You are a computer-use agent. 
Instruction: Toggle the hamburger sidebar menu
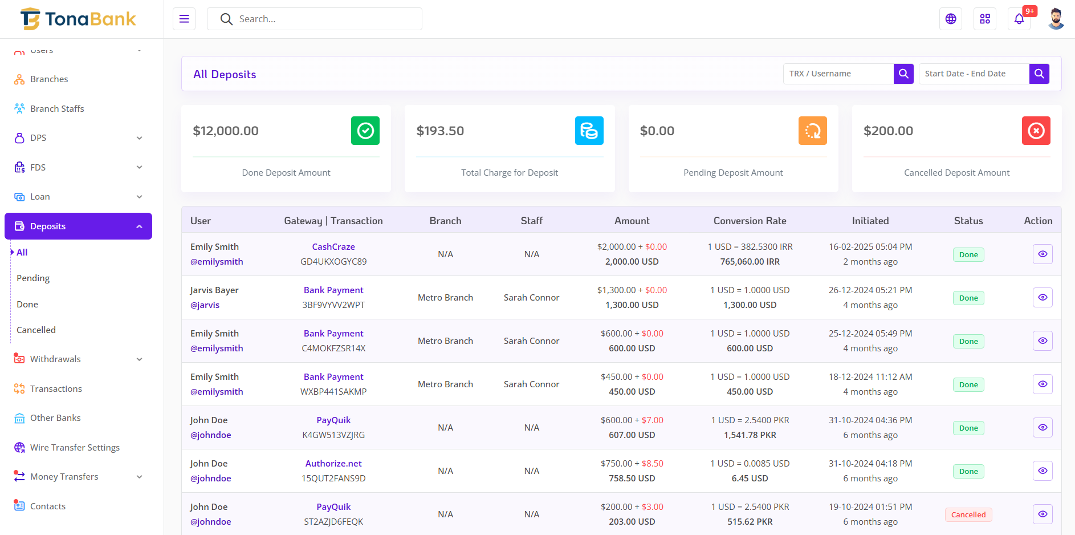click(x=184, y=19)
